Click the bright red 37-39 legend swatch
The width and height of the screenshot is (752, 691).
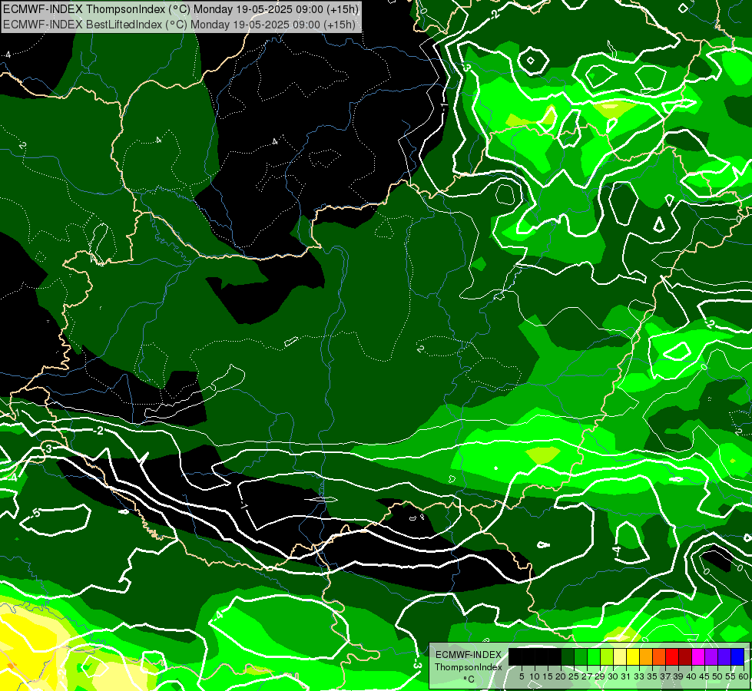(672, 656)
